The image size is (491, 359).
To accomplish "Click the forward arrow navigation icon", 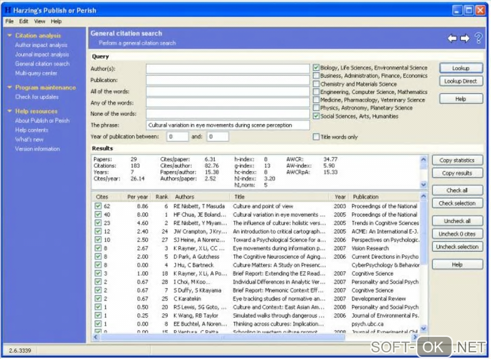I will (x=465, y=38).
